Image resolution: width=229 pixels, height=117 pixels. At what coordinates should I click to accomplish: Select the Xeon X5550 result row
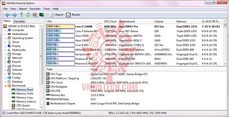(134, 36)
